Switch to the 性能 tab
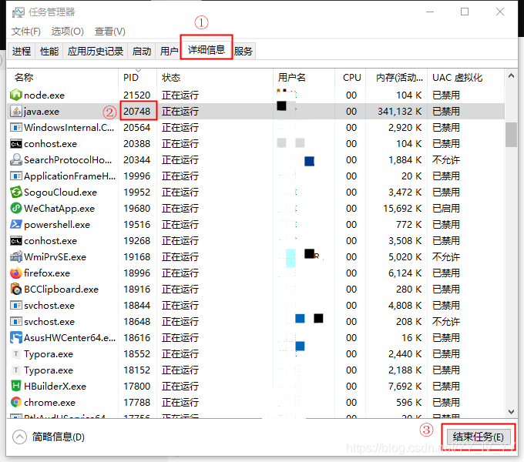This screenshot has height=462, width=524. click(49, 51)
